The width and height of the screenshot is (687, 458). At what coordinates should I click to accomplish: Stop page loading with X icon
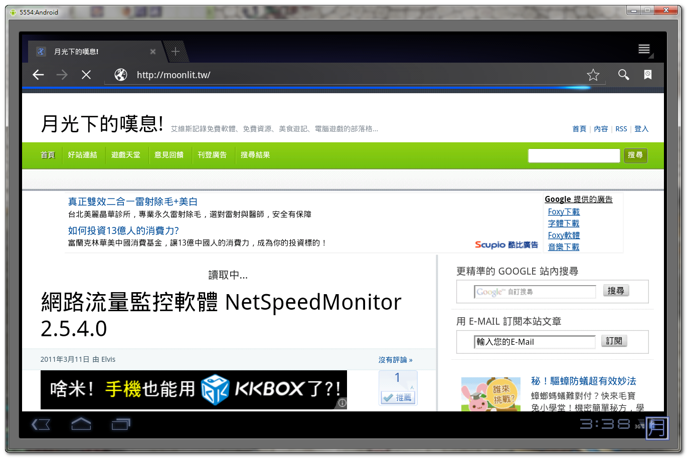click(x=86, y=75)
